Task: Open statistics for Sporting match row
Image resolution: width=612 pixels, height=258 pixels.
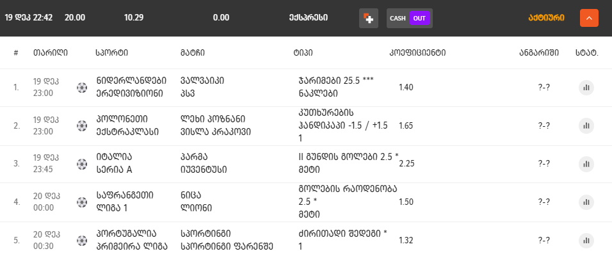Action: tap(586, 240)
